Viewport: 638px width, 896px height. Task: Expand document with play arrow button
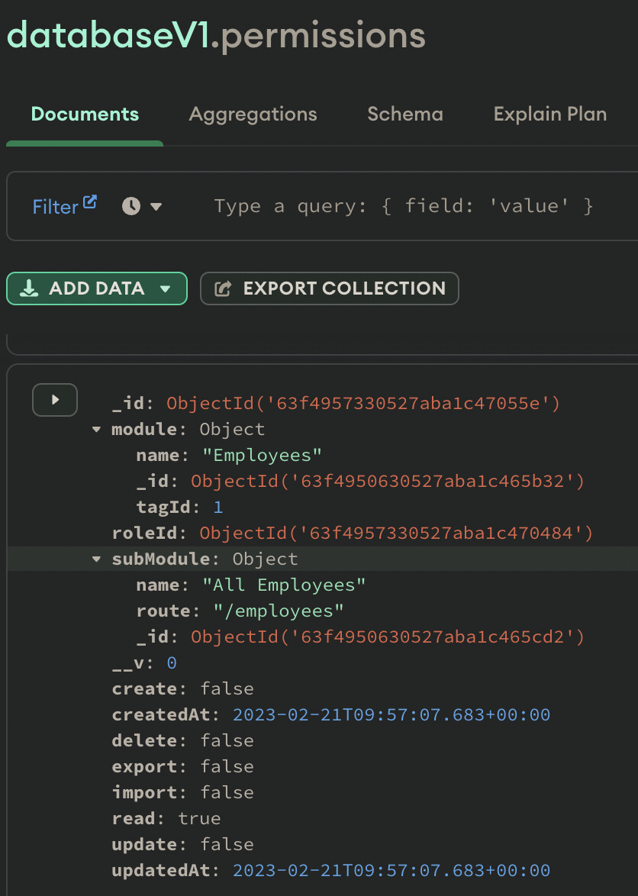coord(54,400)
